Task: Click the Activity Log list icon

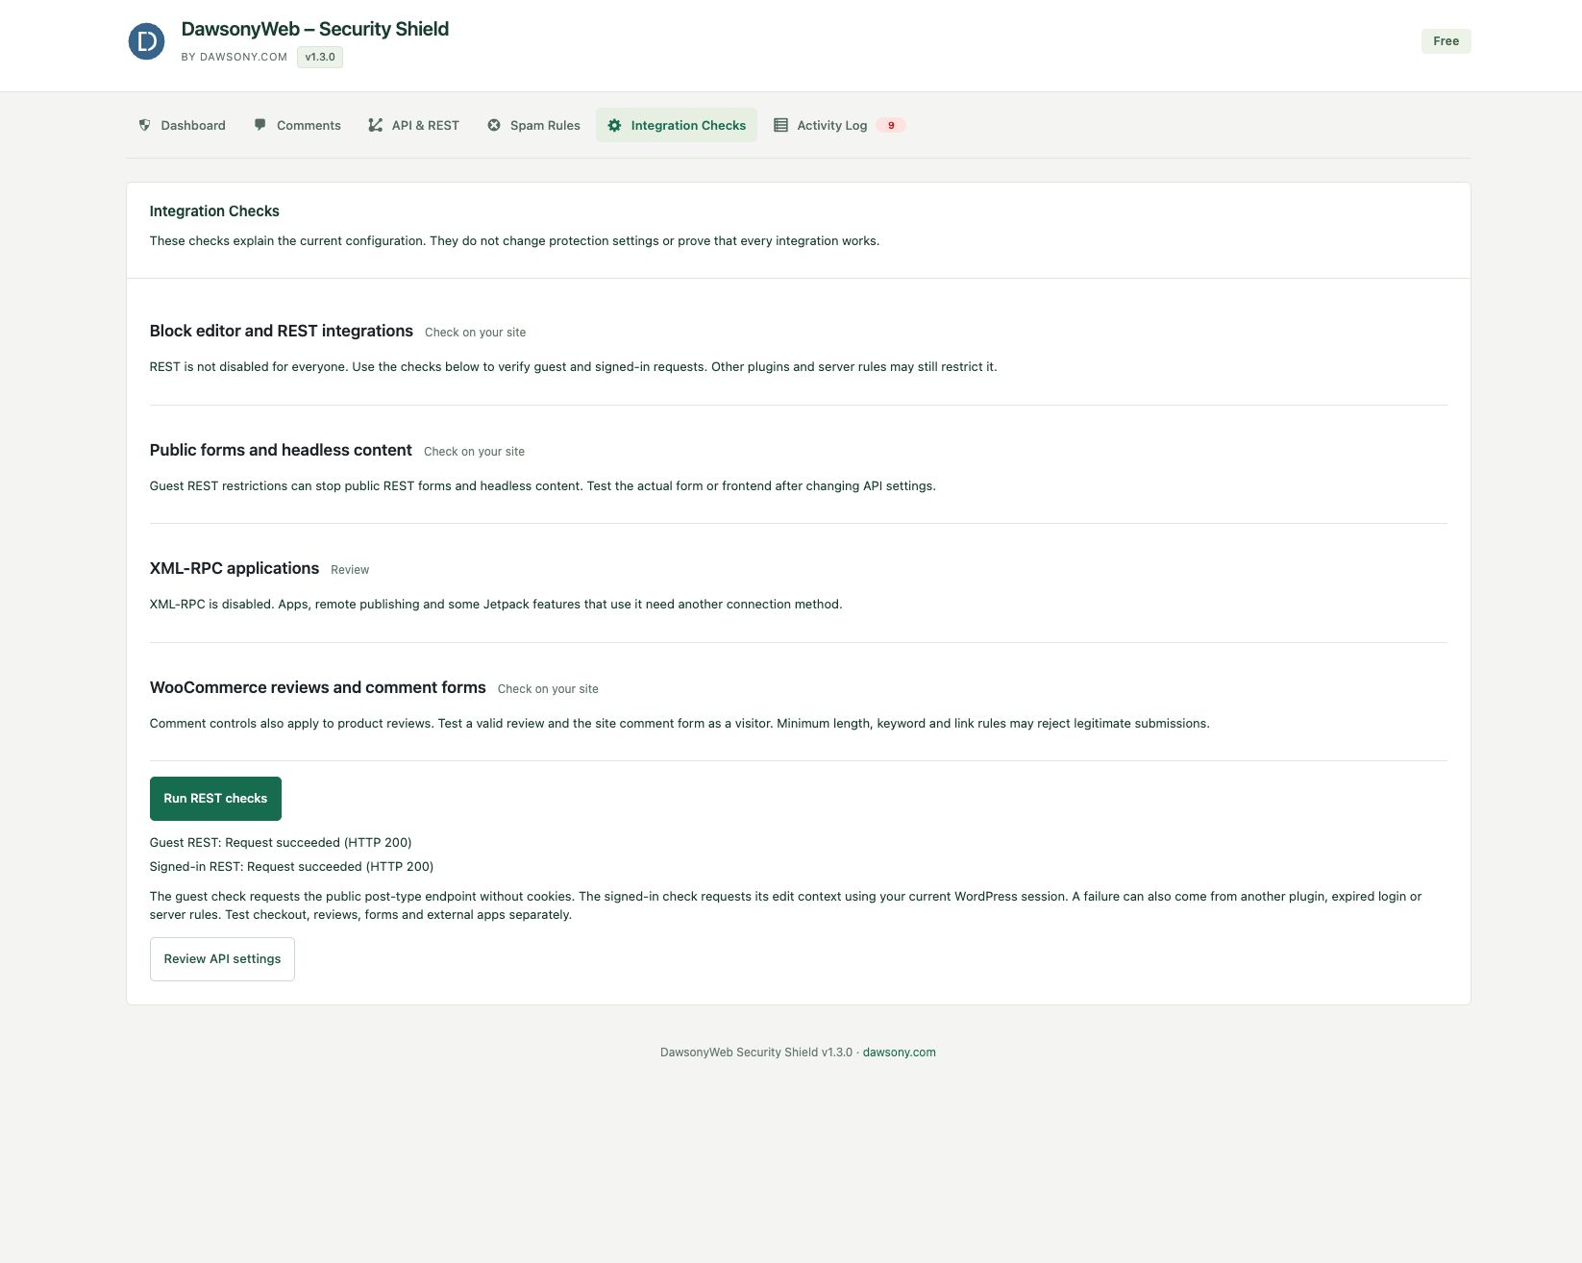Action: (780, 125)
